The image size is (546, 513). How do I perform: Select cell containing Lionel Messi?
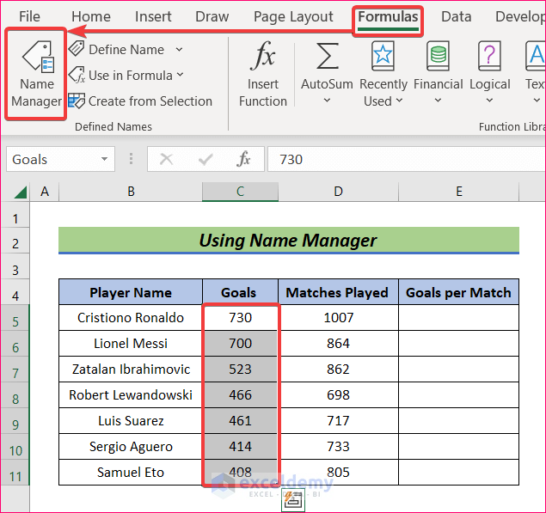point(131,344)
